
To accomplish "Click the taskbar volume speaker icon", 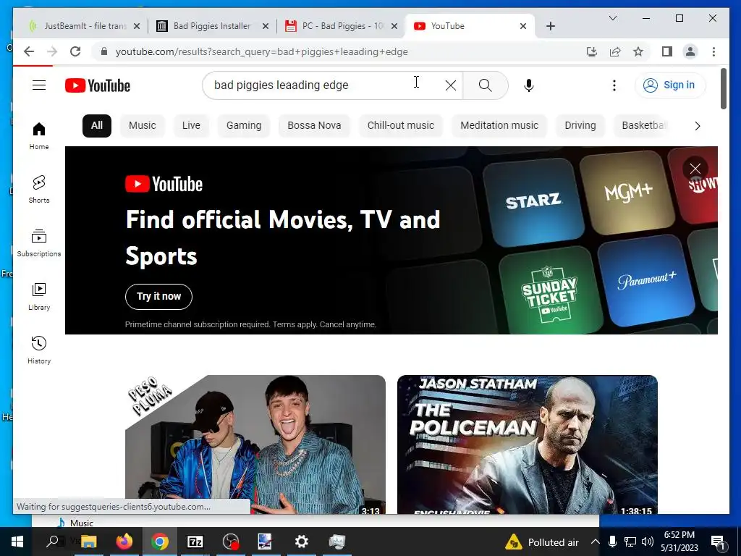I will tap(648, 542).
